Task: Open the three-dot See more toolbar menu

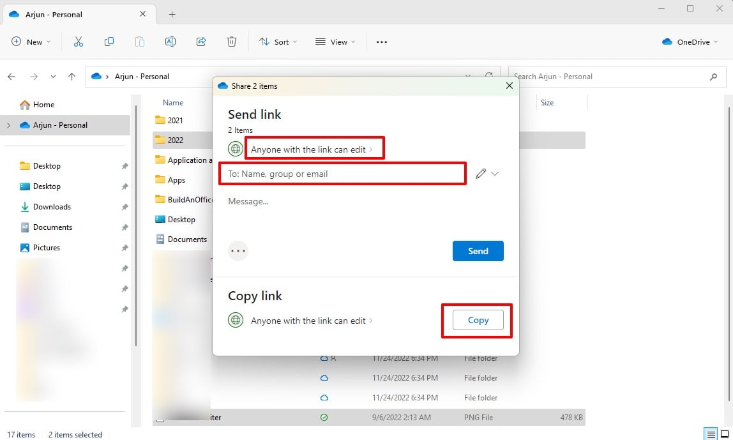Action: coord(382,42)
